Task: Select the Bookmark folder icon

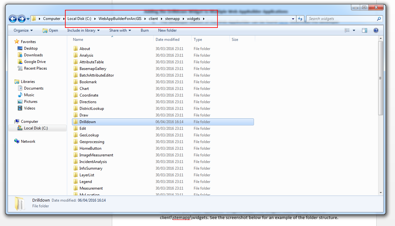Action: click(75, 82)
